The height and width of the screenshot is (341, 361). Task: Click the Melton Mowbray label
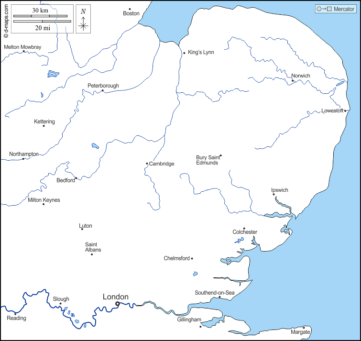22,47
